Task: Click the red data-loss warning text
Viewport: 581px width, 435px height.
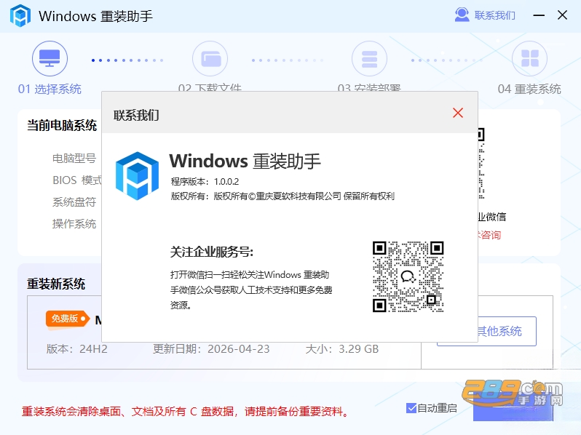Action: pos(185,411)
